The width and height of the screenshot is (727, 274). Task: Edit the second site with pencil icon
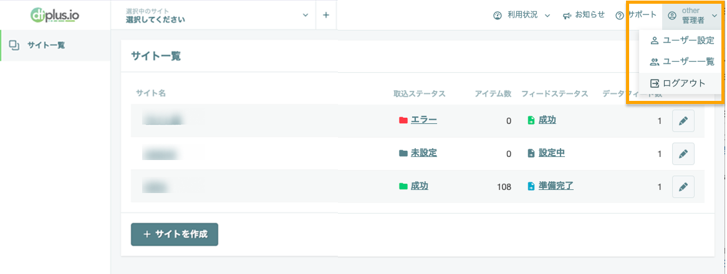pyautogui.click(x=683, y=154)
